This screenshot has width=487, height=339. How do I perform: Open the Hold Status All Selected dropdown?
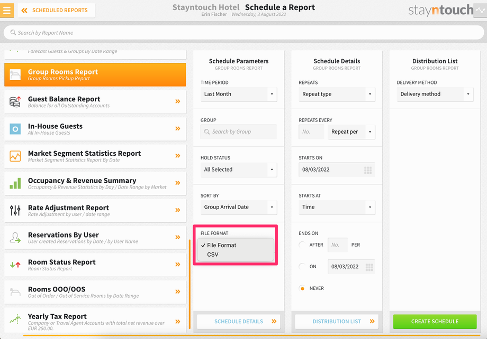click(x=239, y=169)
